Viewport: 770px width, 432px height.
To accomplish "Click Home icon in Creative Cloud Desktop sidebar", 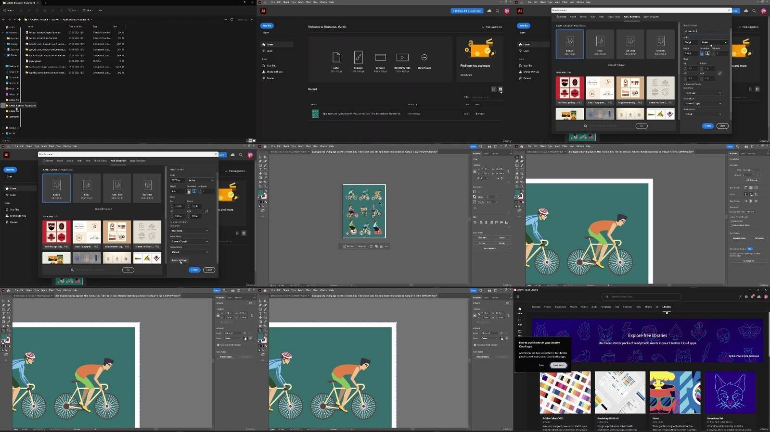I will (x=520, y=309).
